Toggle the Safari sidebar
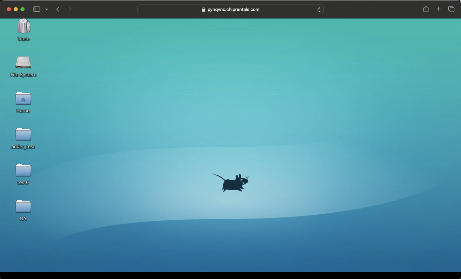461x279 pixels. [37, 9]
